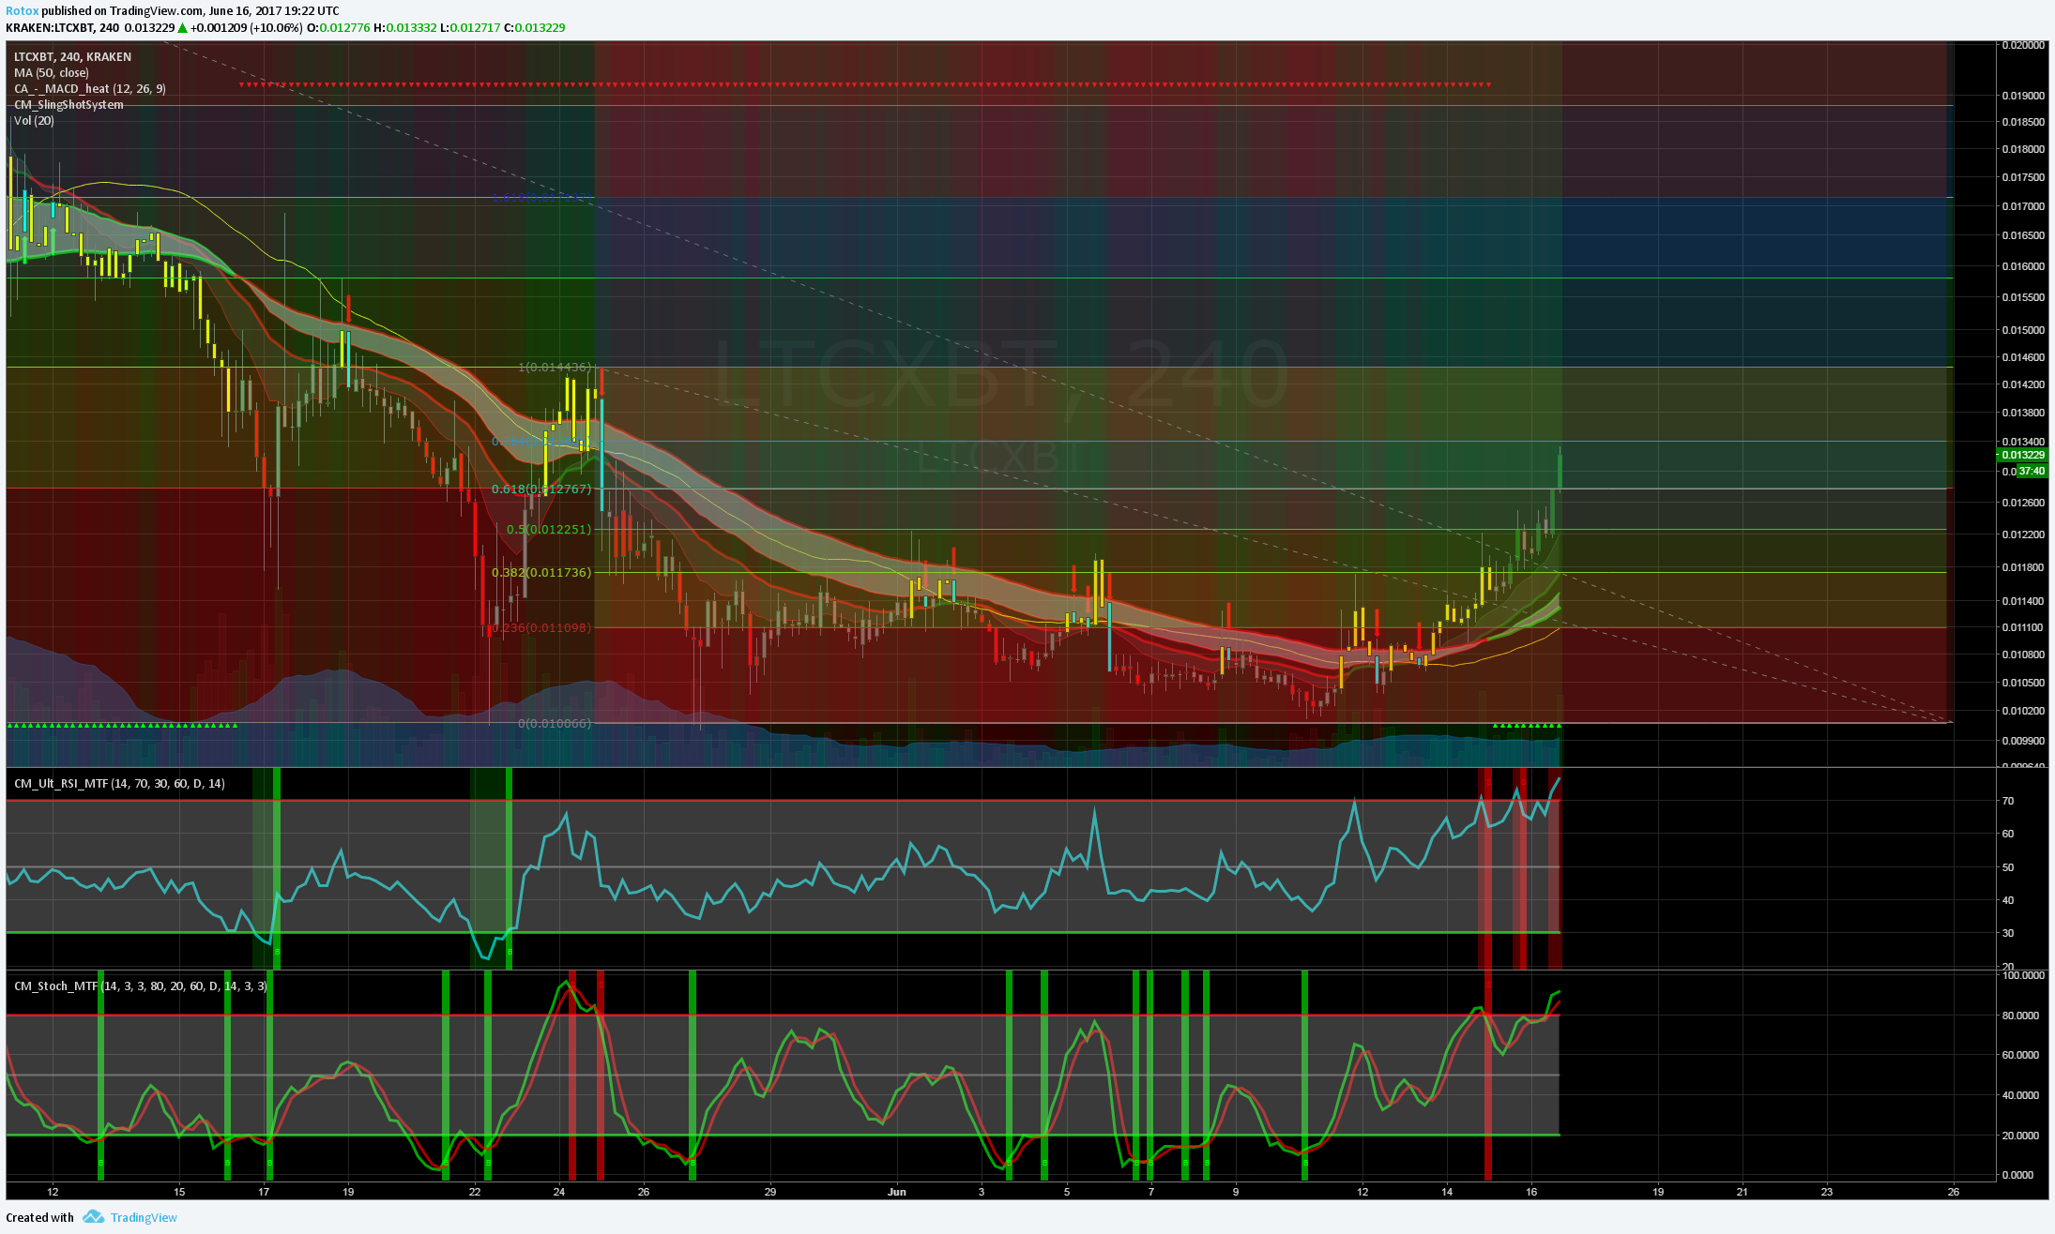Viewport: 2055px width, 1234px height.
Task: Click the RSI 70 level axis label
Action: point(2008,801)
